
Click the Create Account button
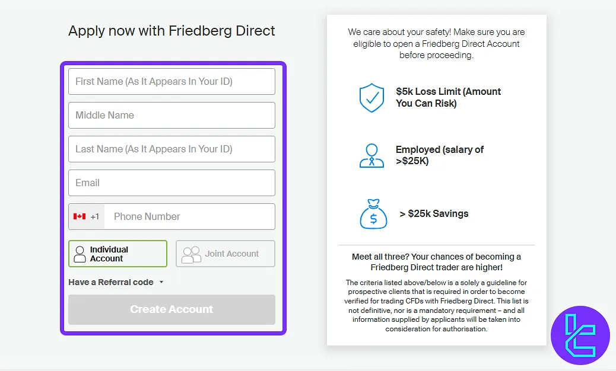click(x=172, y=309)
